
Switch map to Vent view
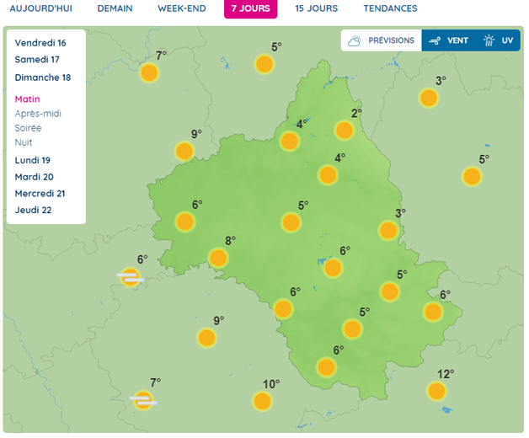point(448,40)
